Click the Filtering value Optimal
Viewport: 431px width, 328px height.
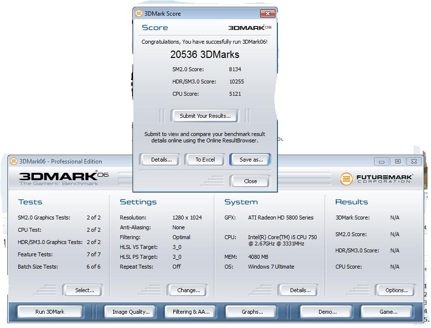(181, 237)
